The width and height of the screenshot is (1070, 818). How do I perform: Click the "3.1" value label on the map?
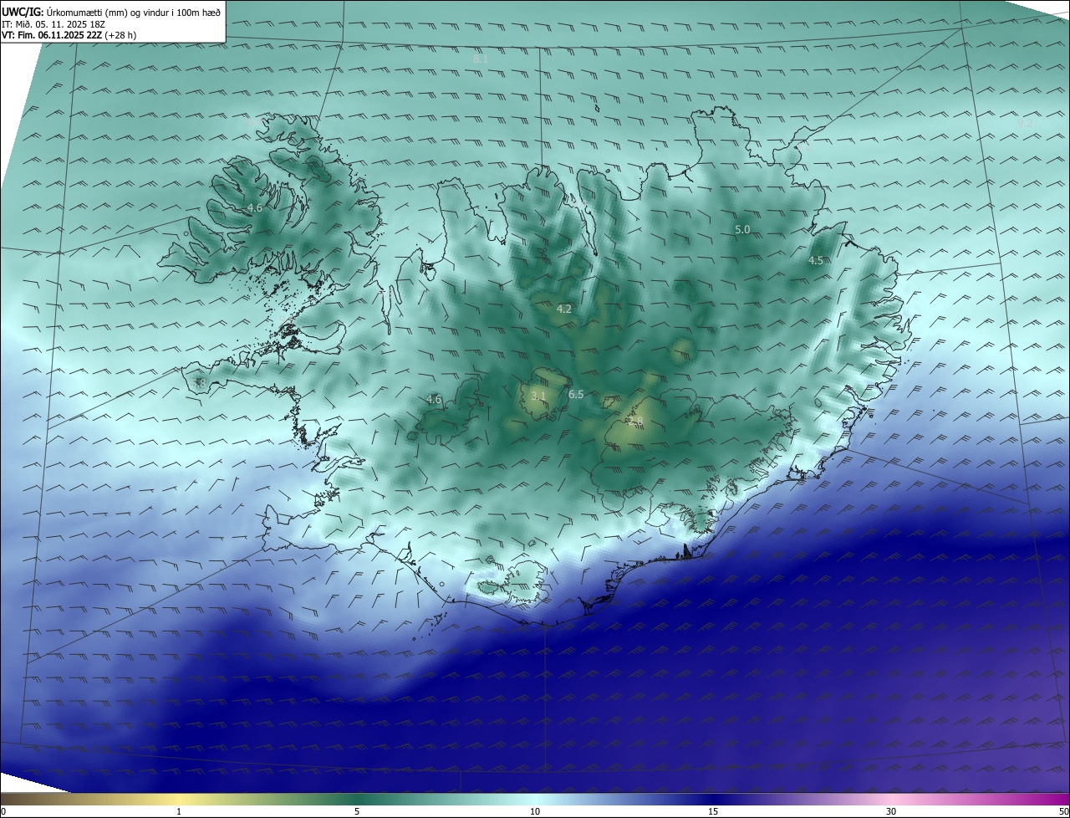538,396
